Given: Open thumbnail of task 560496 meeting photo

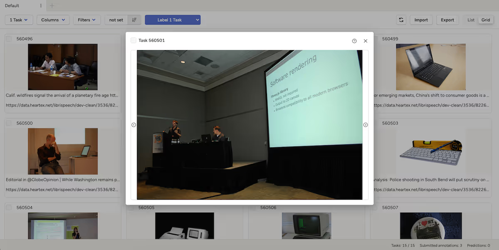Looking at the screenshot, I should tap(63, 67).
